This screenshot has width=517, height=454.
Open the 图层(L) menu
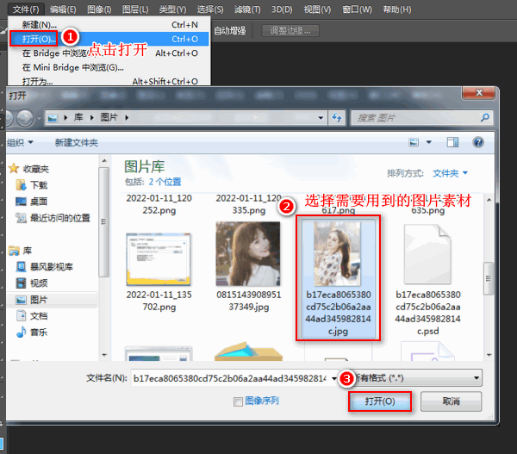pyautogui.click(x=135, y=9)
